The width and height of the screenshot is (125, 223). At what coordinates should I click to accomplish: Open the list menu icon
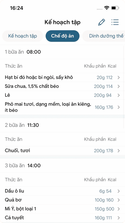tap(115, 22)
